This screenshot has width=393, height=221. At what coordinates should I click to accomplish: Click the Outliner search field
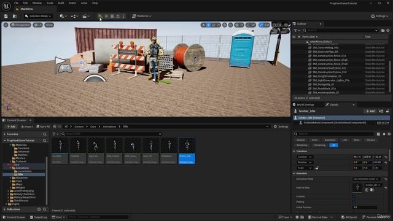(x=341, y=30)
